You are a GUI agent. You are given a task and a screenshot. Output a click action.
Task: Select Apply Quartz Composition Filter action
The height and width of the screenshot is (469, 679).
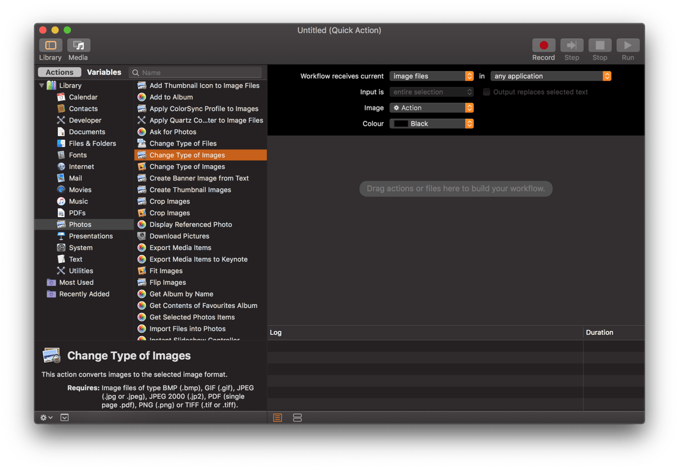(x=200, y=120)
